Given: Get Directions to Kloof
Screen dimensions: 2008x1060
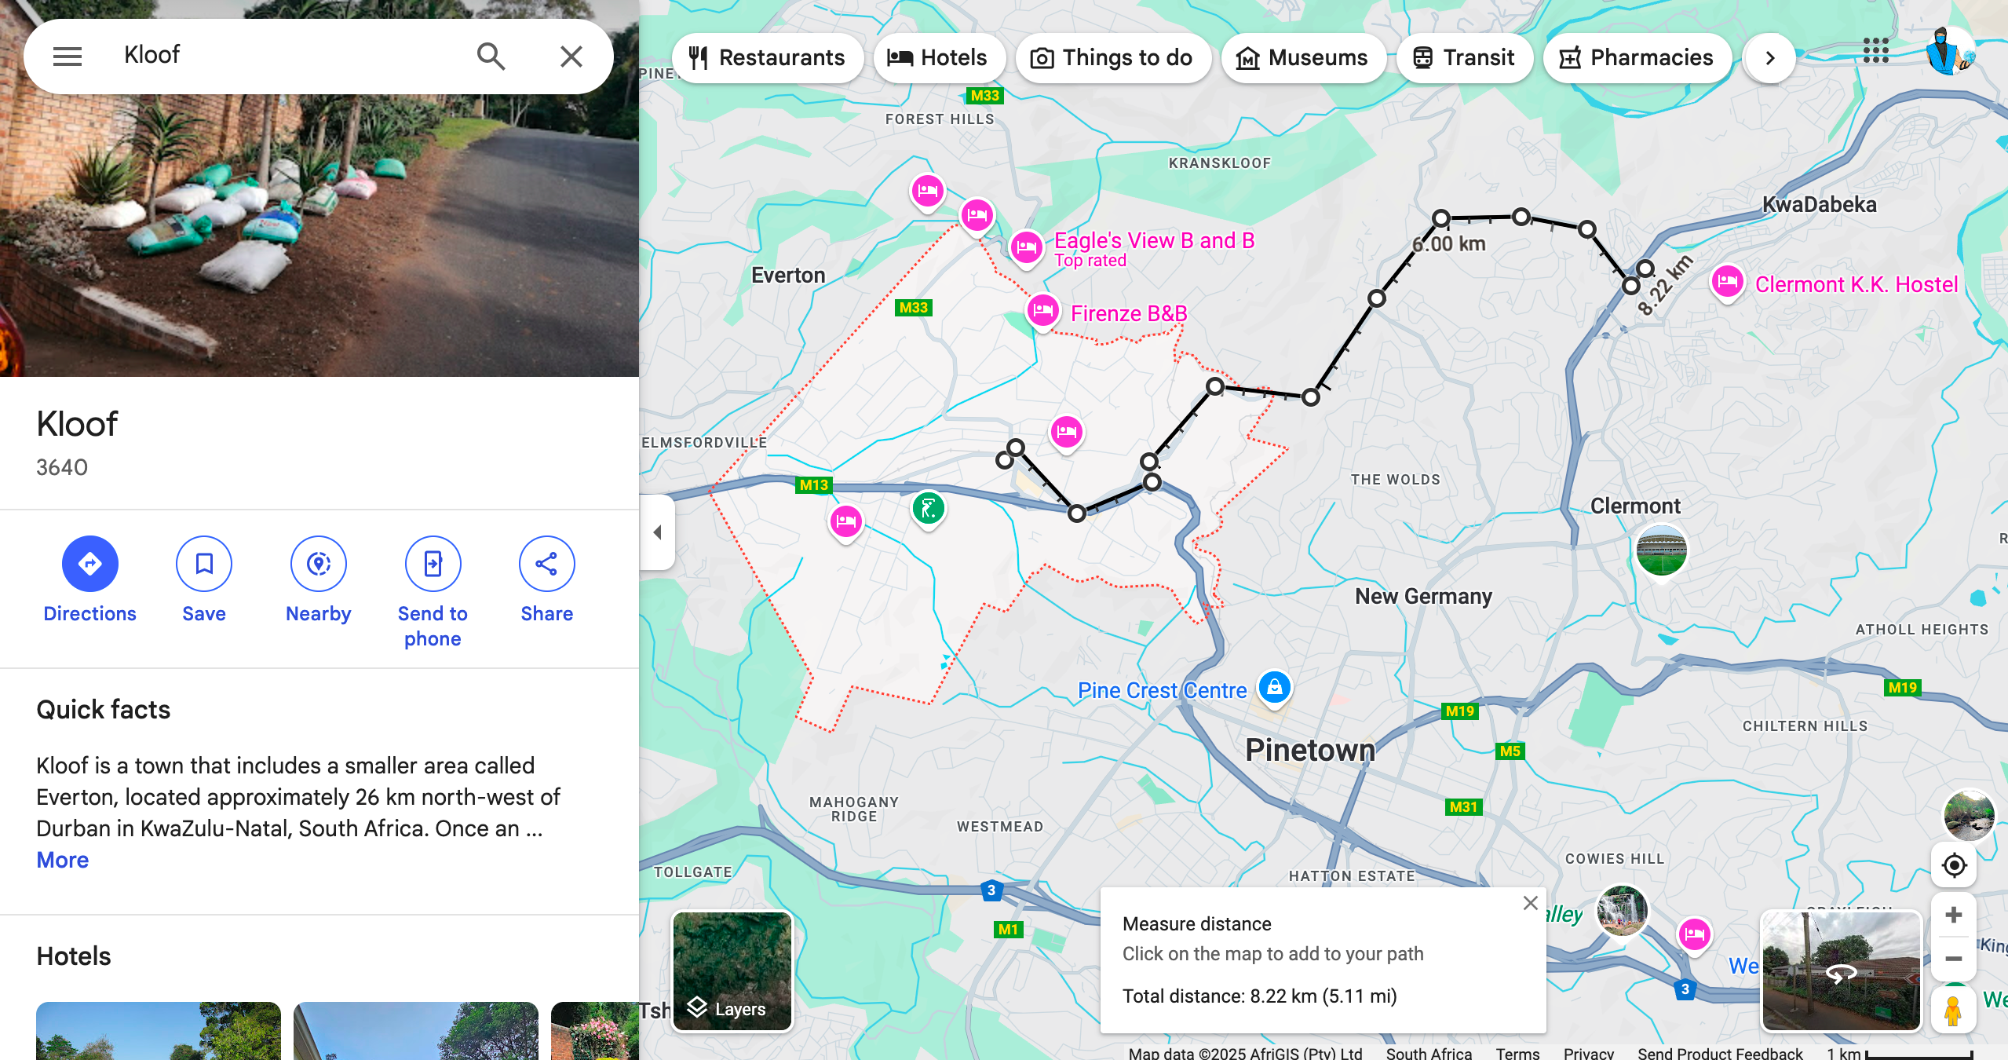Looking at the screenshot, I should (90, 564).
